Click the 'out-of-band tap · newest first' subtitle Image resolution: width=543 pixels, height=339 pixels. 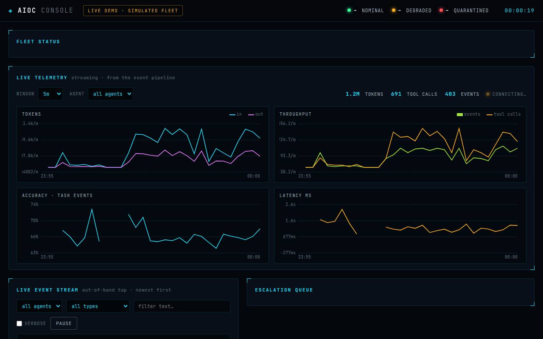click(127, 290)
